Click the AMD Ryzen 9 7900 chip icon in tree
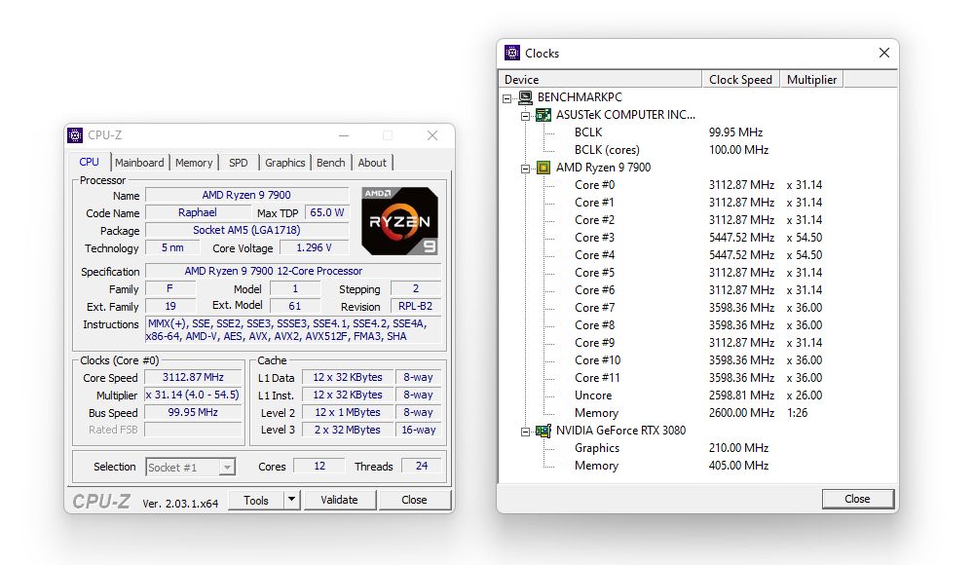The width and height of the screenshot is (974, 565). coord(543,168)
